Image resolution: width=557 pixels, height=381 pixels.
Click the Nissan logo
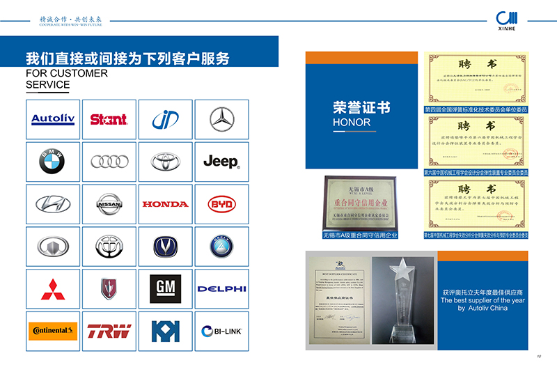109,204
